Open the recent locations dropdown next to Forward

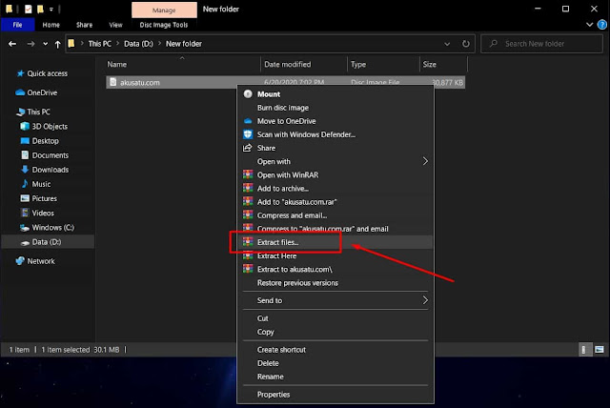point(46,44)
